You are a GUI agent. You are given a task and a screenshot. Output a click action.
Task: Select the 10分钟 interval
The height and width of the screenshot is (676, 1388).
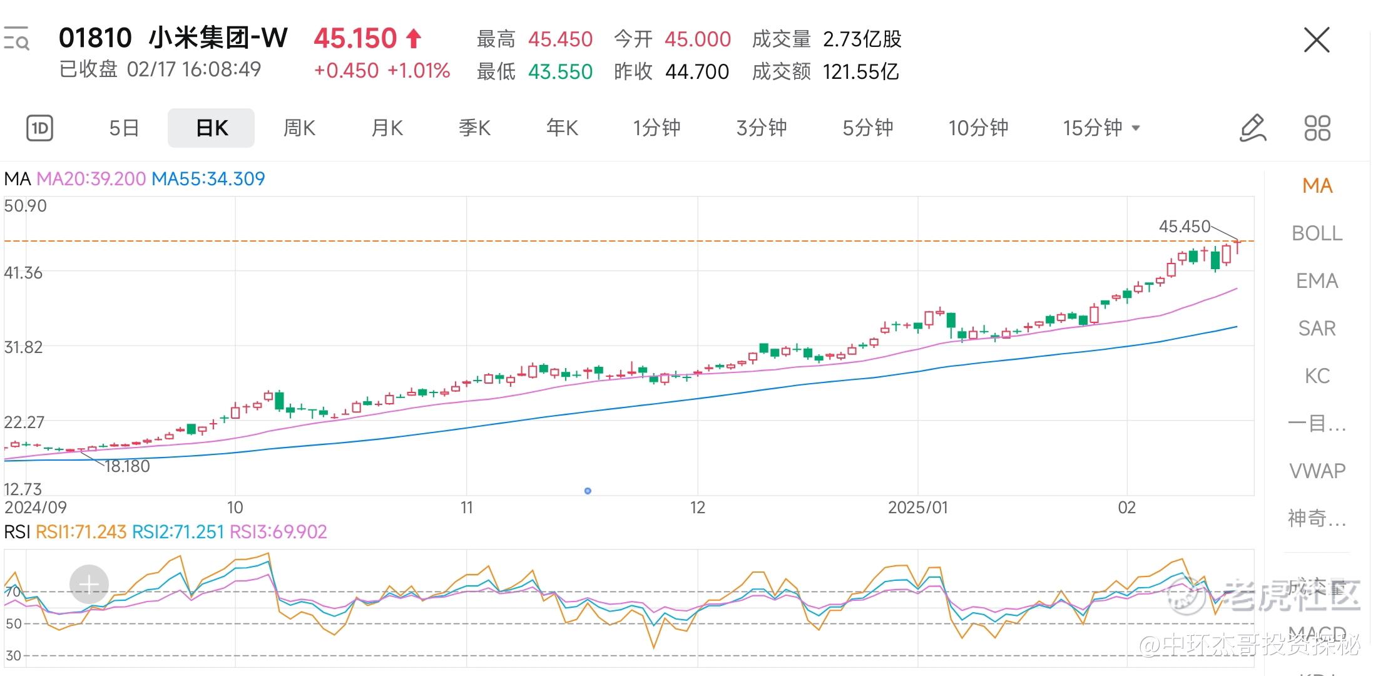[x=978, y=128]
